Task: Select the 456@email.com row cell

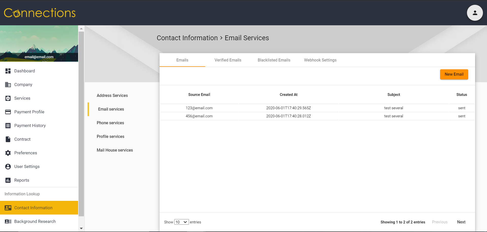Action: point(199,116)
